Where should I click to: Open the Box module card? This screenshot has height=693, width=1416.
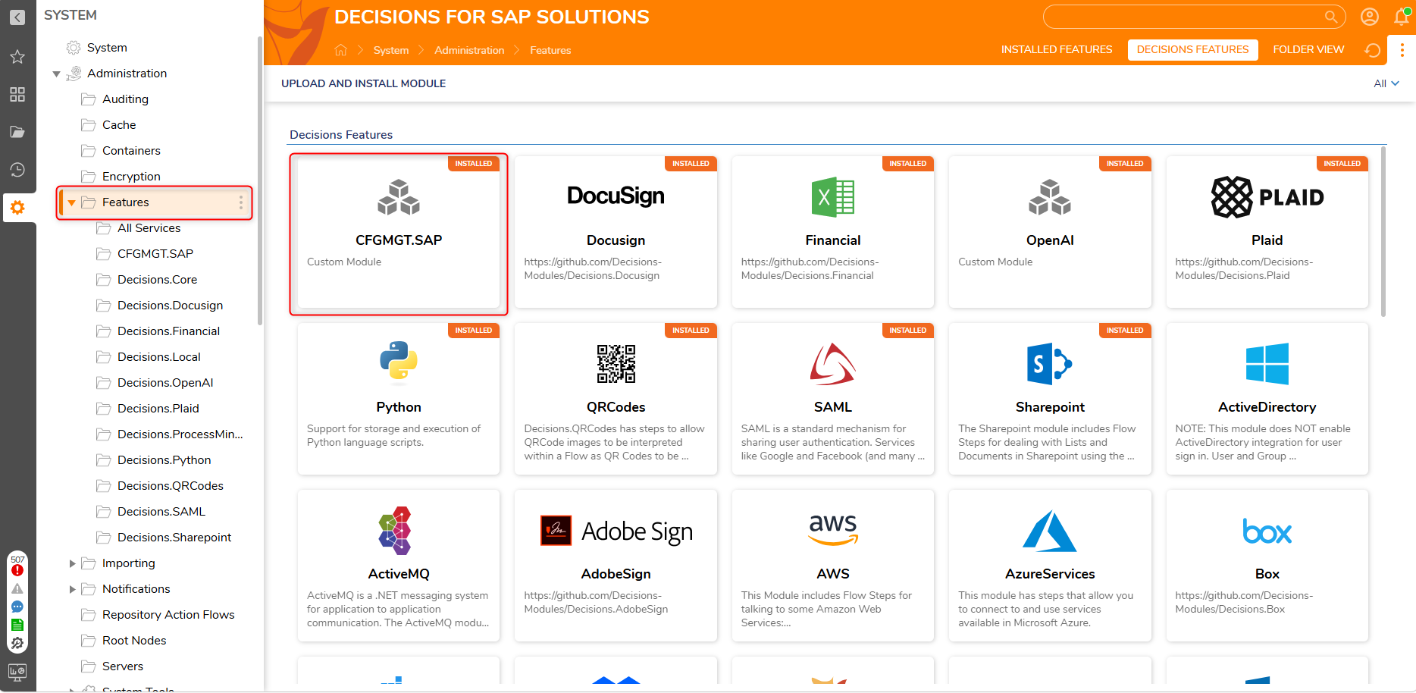coord(1267,566)
